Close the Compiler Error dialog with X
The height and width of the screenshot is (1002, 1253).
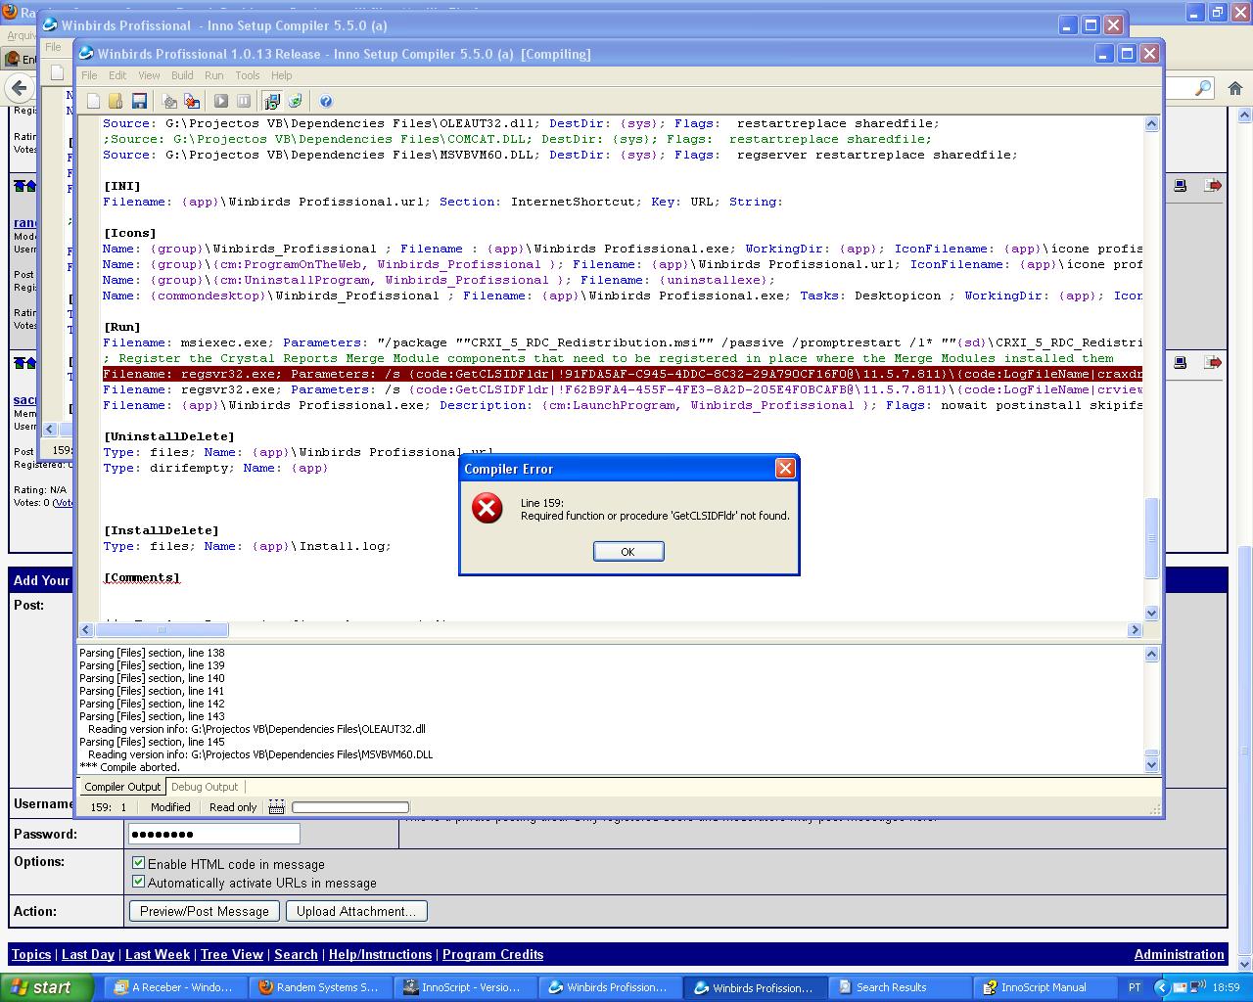pos(785,469)
